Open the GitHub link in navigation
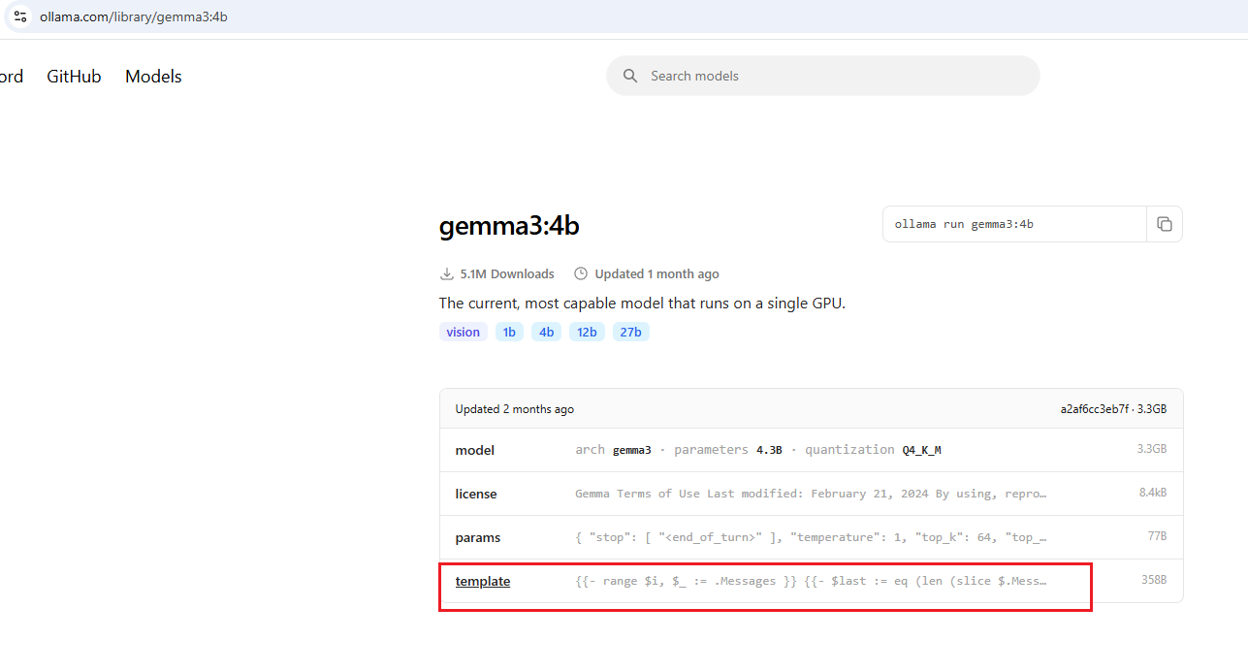The height and width of the screenshot is (672, 1248). [x=74, y=77]
